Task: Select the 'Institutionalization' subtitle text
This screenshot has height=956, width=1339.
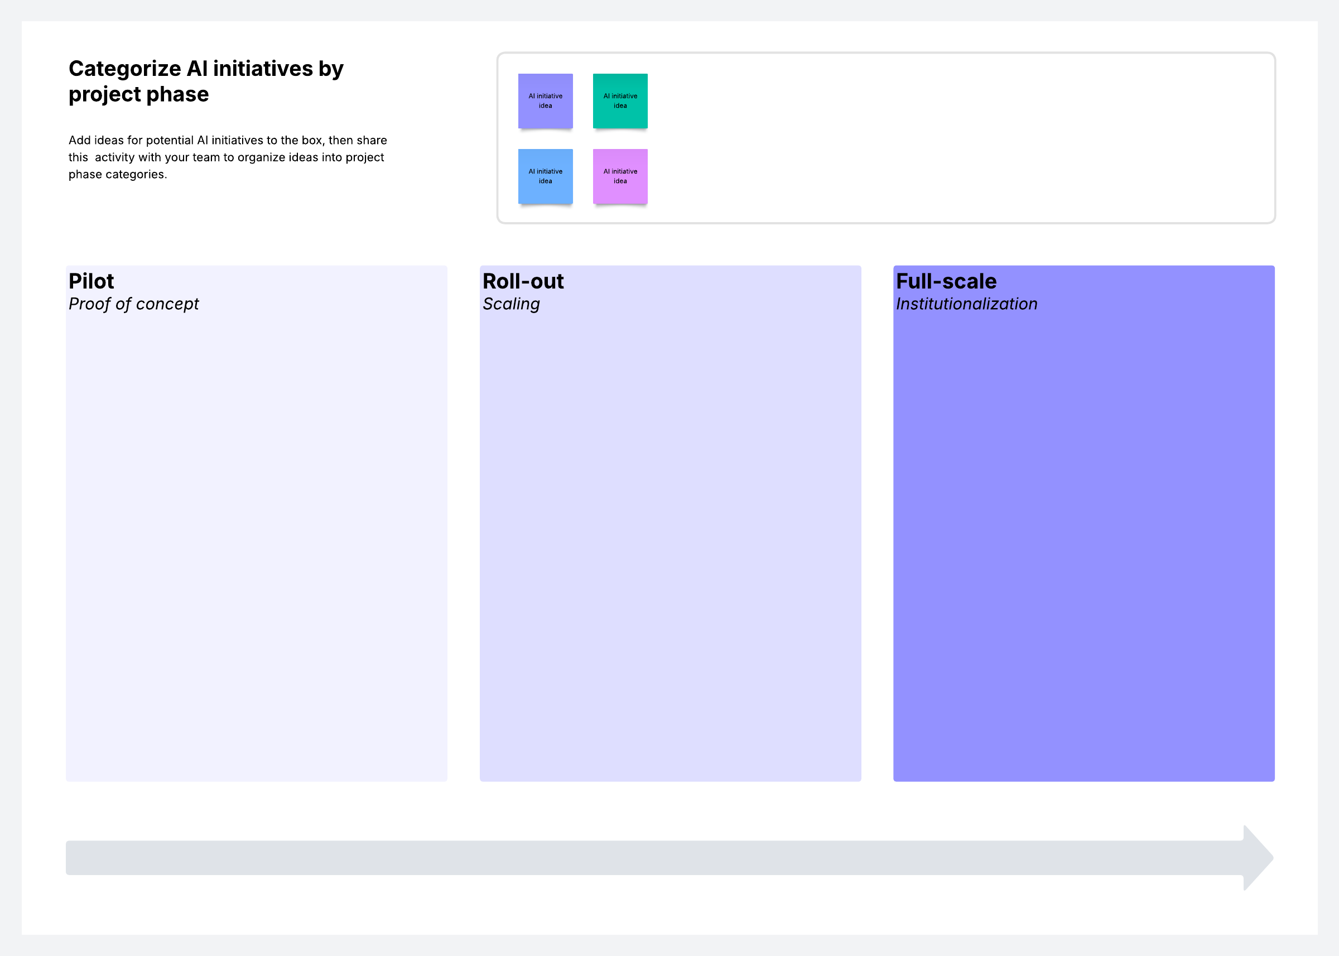Action: 966,304
